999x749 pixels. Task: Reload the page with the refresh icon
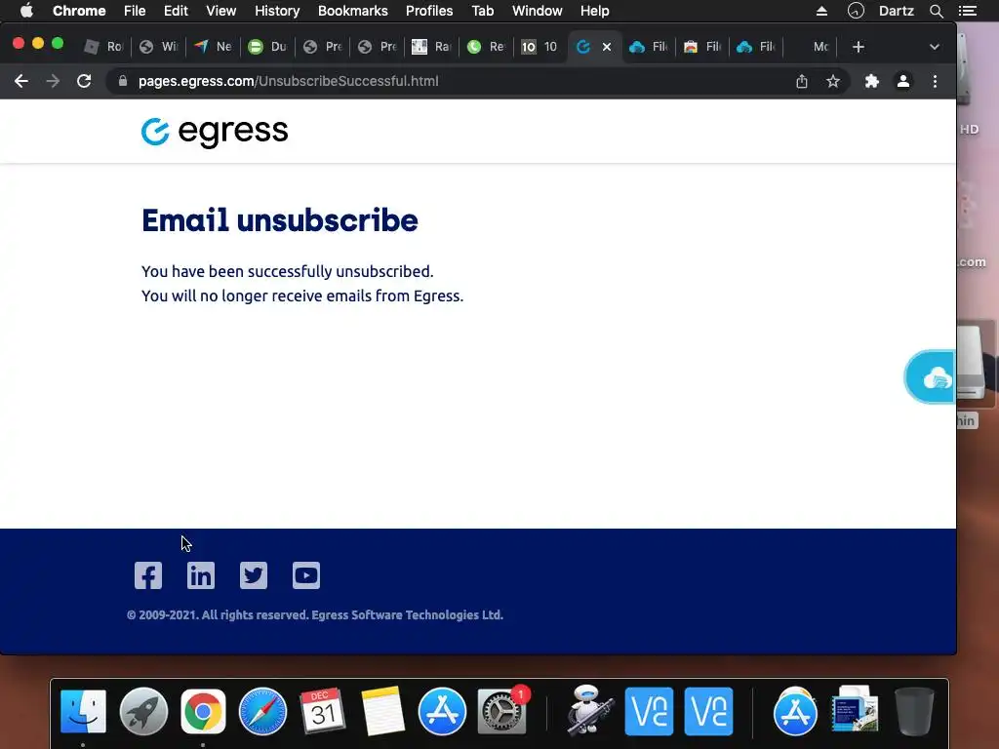(x=84, y=81)
